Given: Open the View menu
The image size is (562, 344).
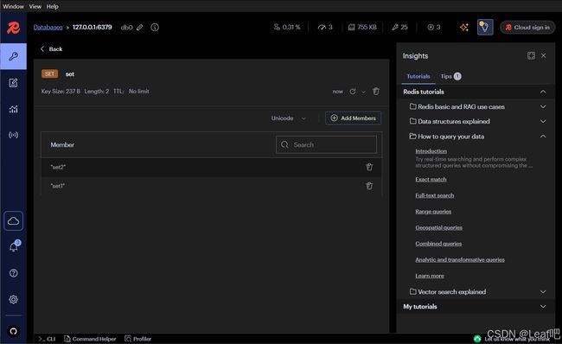Looking at the screenshot, I should click(x=35, y=6).
